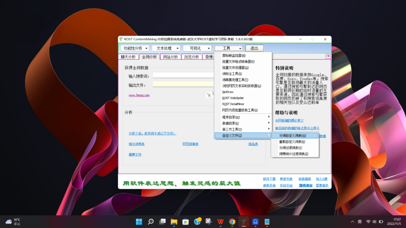406x228 pixels.
Task: Open the 功能性分析 dropdown menu
Action: tap(135, 48)
